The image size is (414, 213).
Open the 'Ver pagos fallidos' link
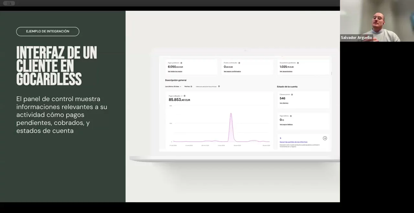[286, 124]
